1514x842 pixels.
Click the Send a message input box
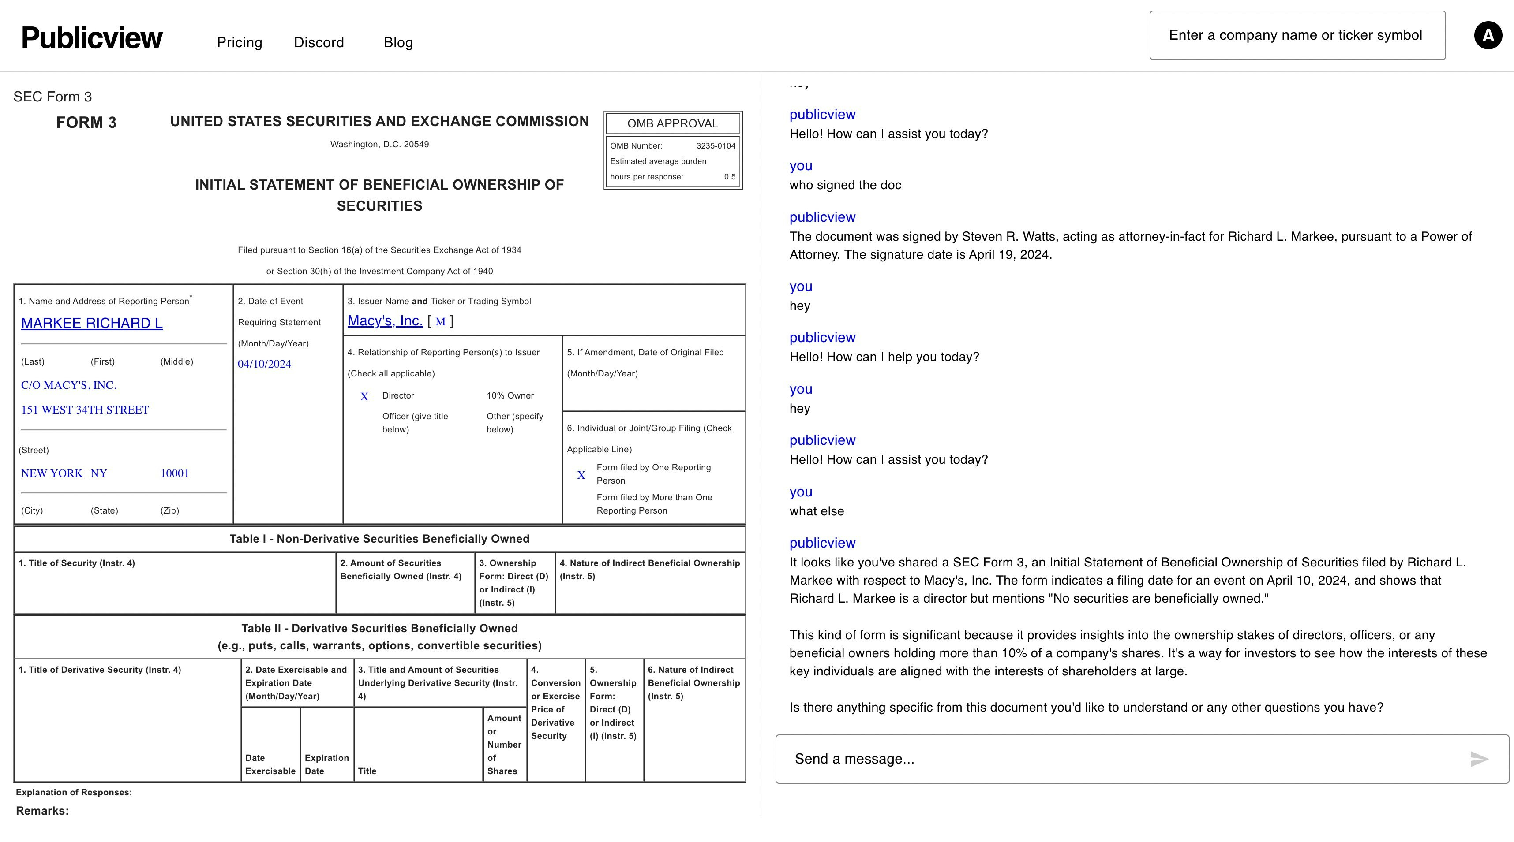click(1117, 759)
